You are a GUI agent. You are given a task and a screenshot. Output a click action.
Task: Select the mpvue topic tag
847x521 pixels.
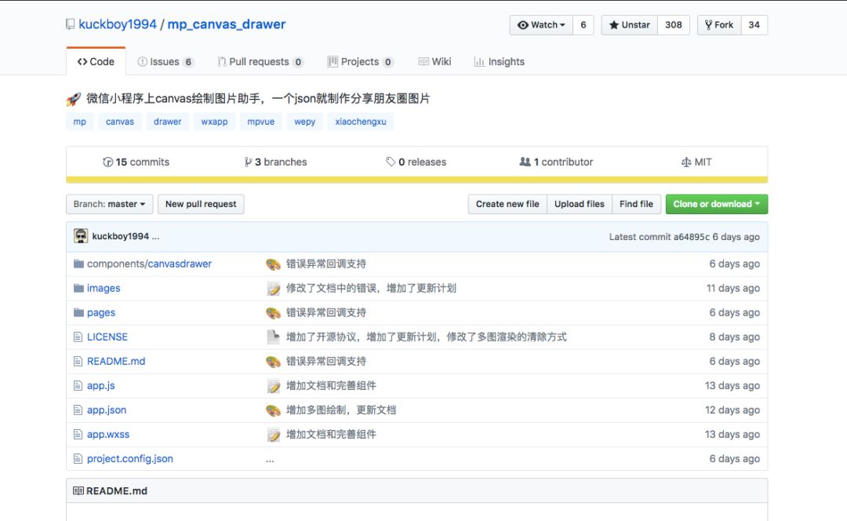coord(261,122)
